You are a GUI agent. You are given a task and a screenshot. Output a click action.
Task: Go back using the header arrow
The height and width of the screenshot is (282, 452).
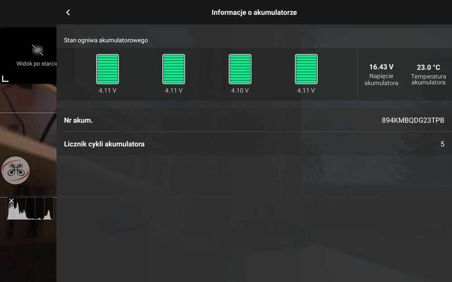pos(68,12)
